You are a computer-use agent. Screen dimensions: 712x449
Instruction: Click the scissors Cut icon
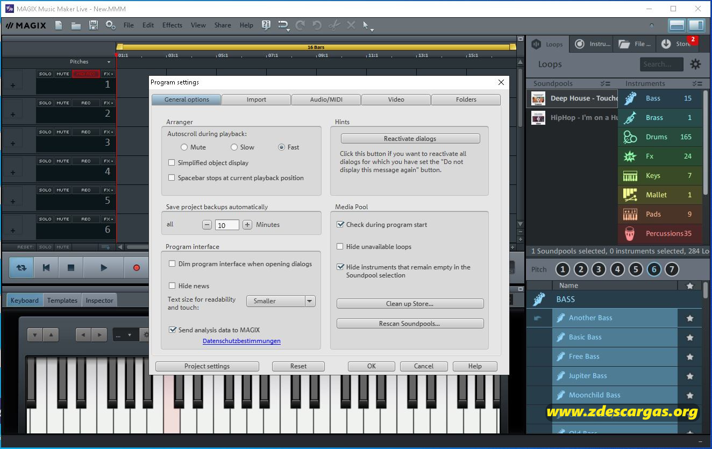click(x=334, y=25)
